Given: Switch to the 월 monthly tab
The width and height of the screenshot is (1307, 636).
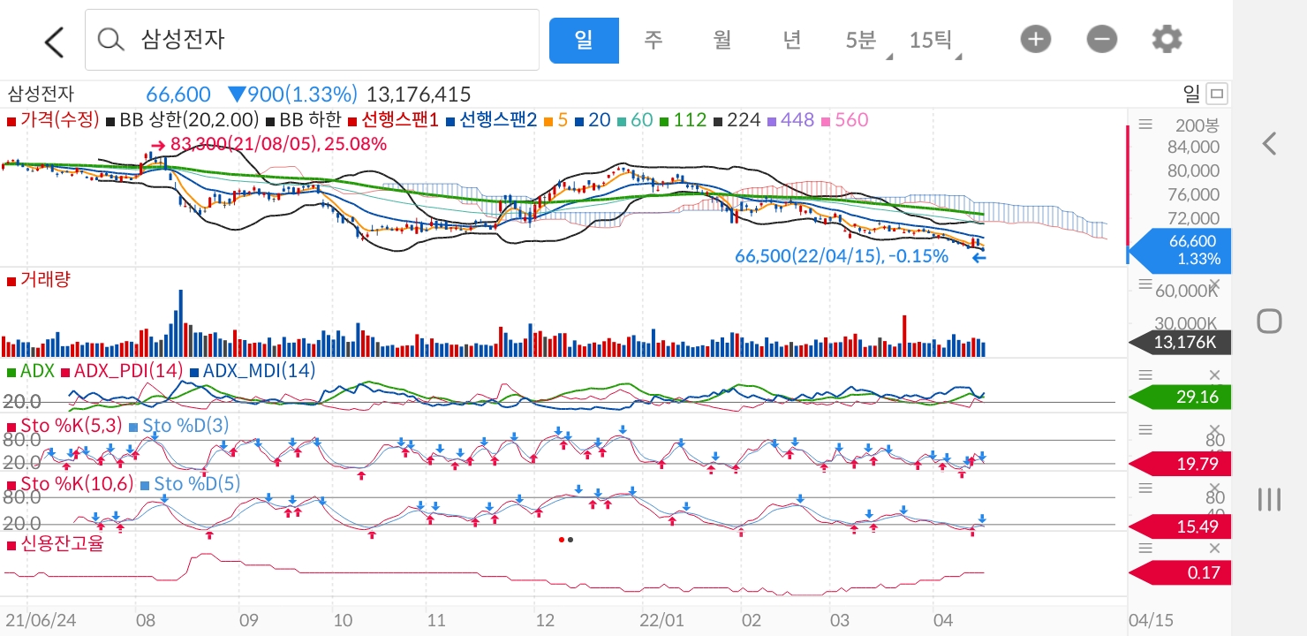Looking at the screenshot, I should [x=722, y=40].
